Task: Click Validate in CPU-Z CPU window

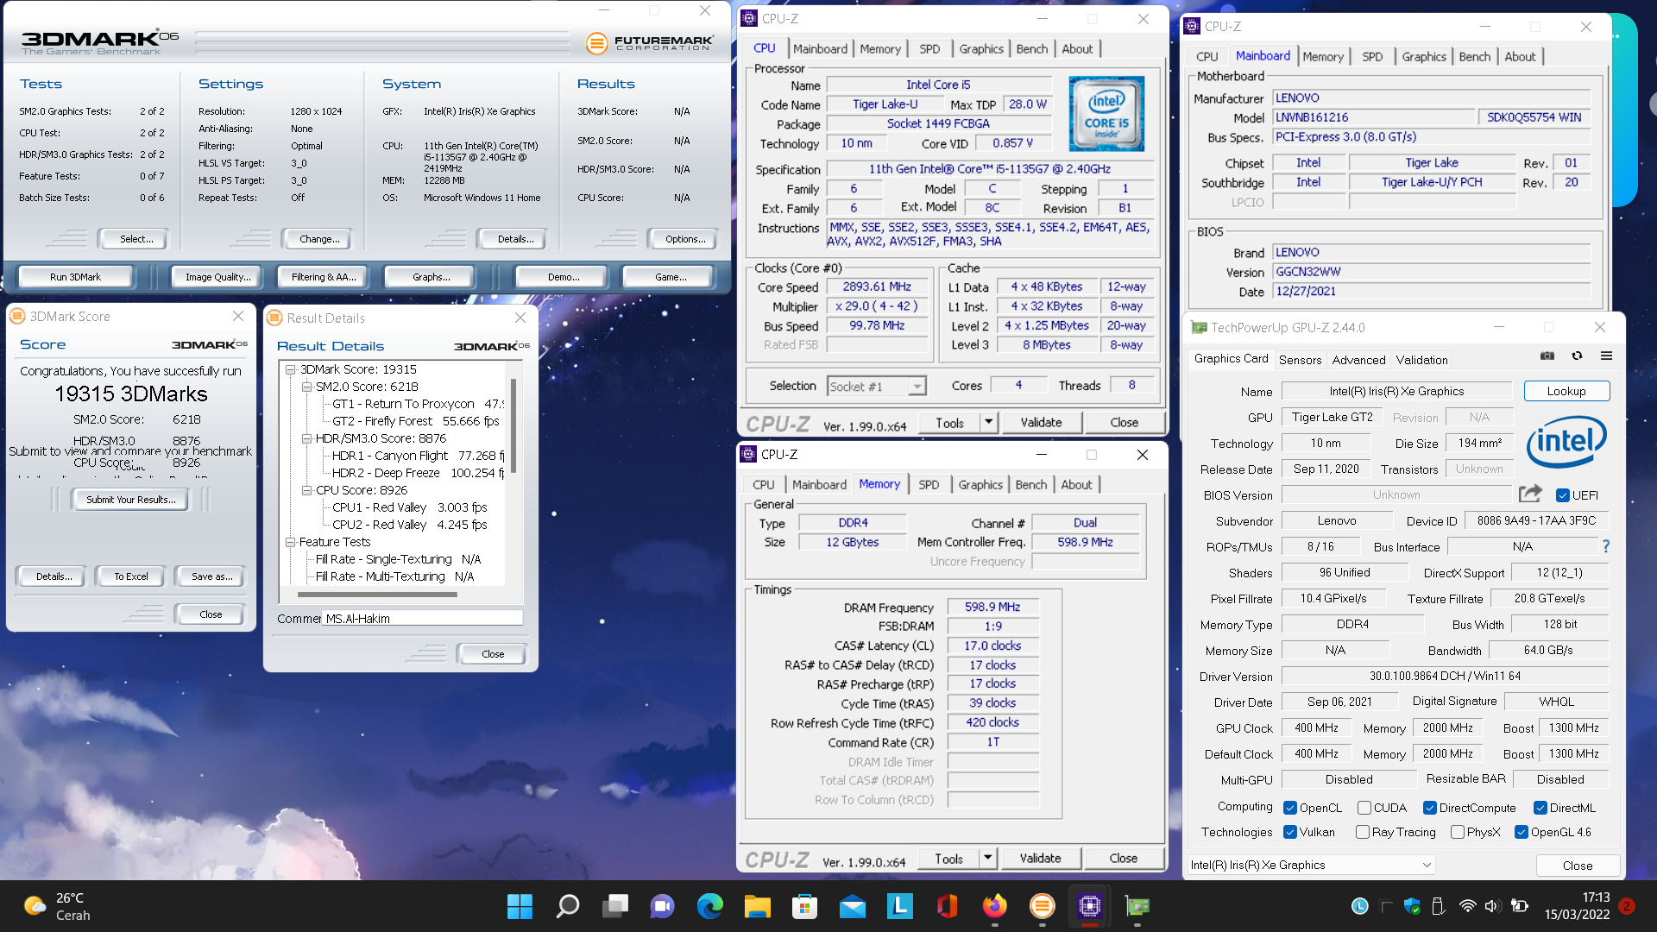Action: [1041, 422]
